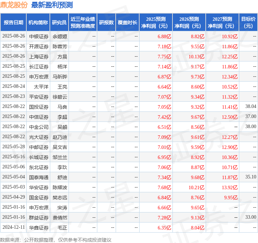Viewport: 258px width, 243px height.
Task: Click the 报告日期 column header
Action: [13, 23]
